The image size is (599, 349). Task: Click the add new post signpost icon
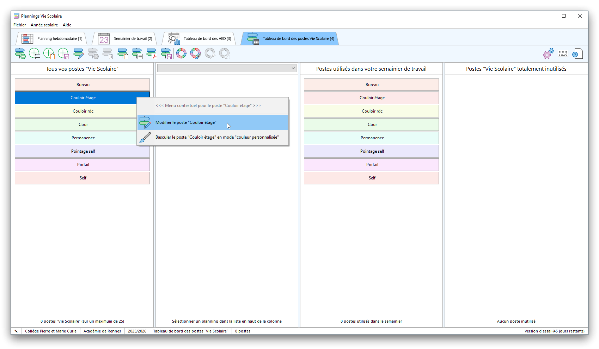pyautogui.click(x=20, y=53)
